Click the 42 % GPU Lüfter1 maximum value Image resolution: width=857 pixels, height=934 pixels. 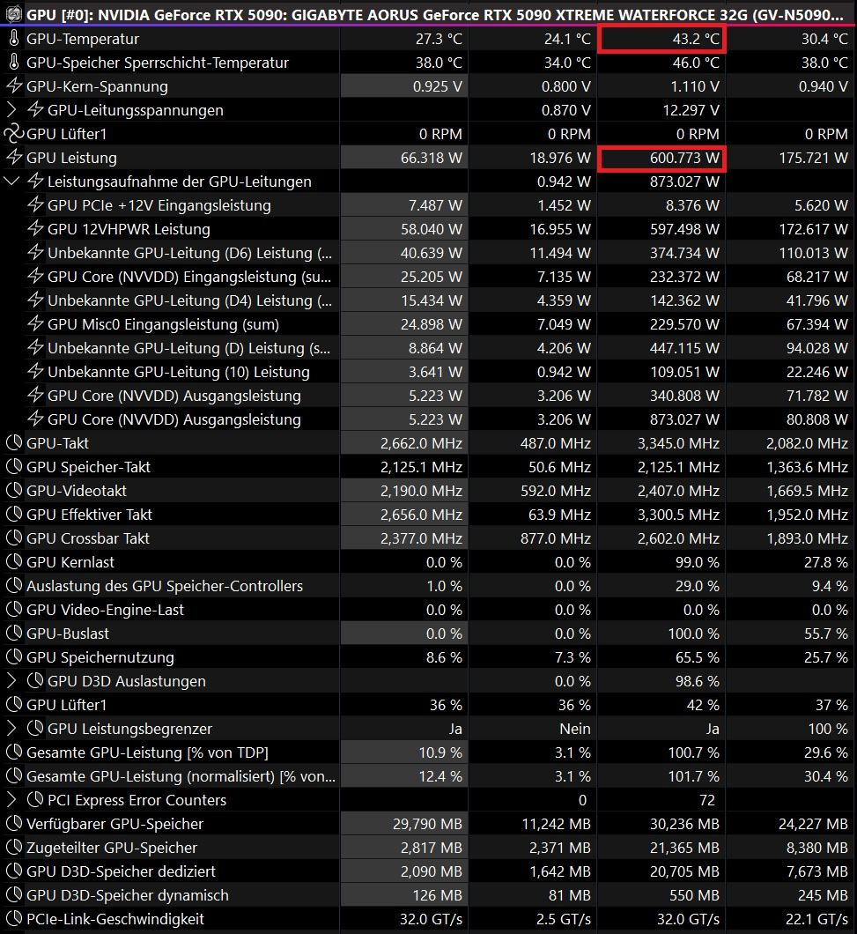(704, 705)
